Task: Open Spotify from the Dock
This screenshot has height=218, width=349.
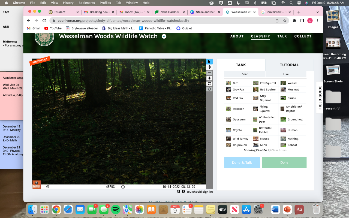Action: (116, 209)
